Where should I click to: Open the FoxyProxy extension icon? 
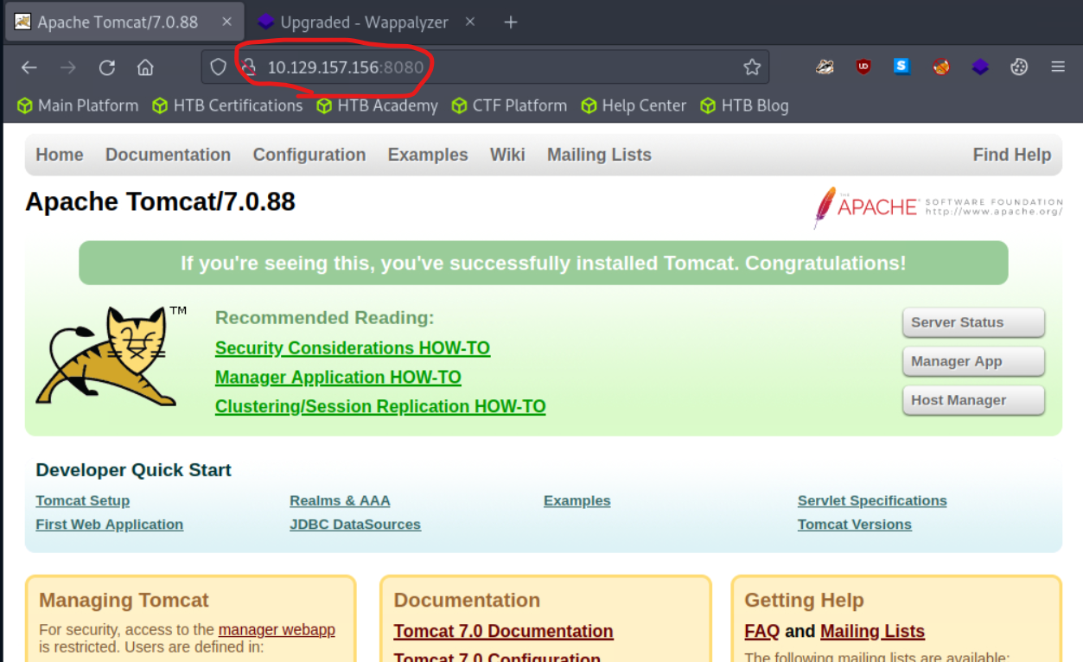coord(825,67)
